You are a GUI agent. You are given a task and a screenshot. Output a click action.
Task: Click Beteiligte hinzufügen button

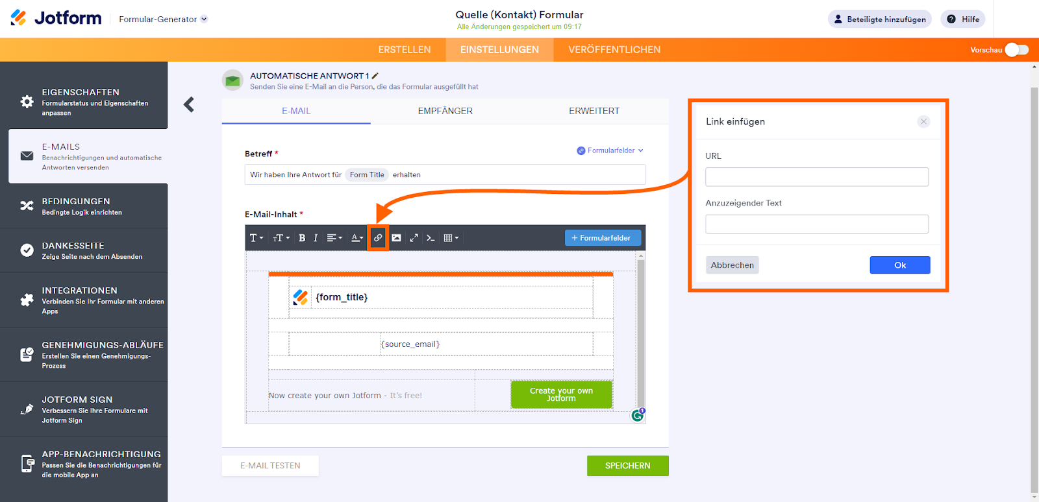(880, 19)
